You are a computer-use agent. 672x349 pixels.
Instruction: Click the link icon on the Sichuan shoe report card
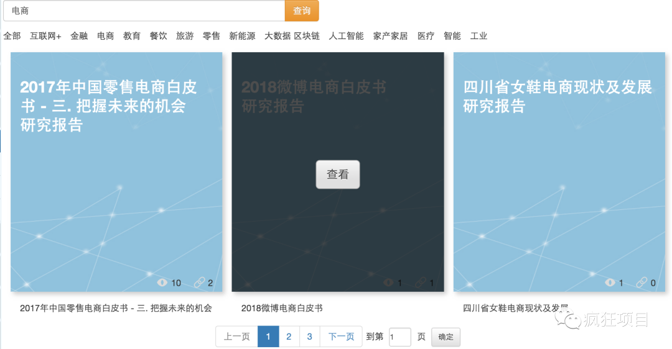click(x=642, y=283)
